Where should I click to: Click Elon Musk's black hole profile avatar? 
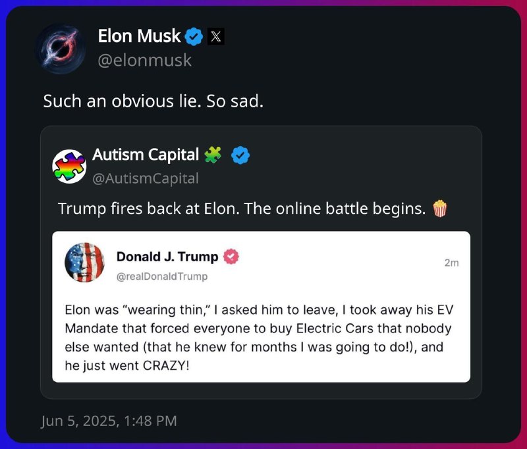click(60, 49)
